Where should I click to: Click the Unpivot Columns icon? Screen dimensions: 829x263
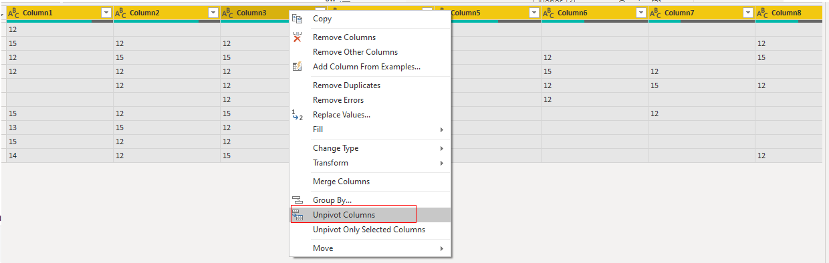(298, 215)
